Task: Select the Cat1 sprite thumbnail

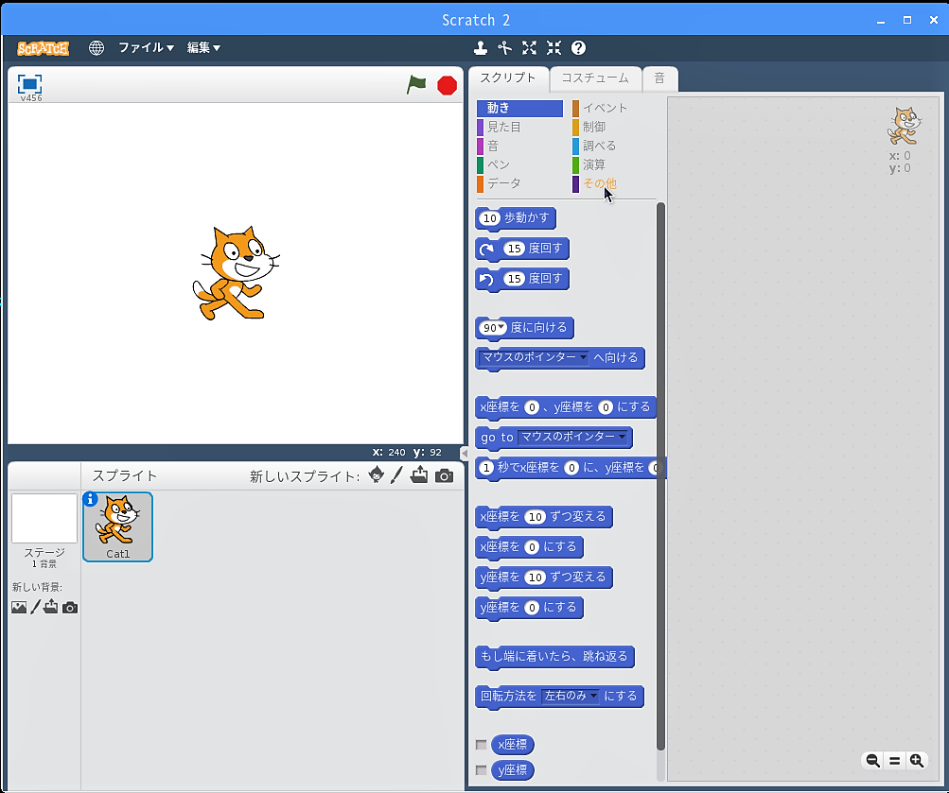Action: tap(118, 527)
